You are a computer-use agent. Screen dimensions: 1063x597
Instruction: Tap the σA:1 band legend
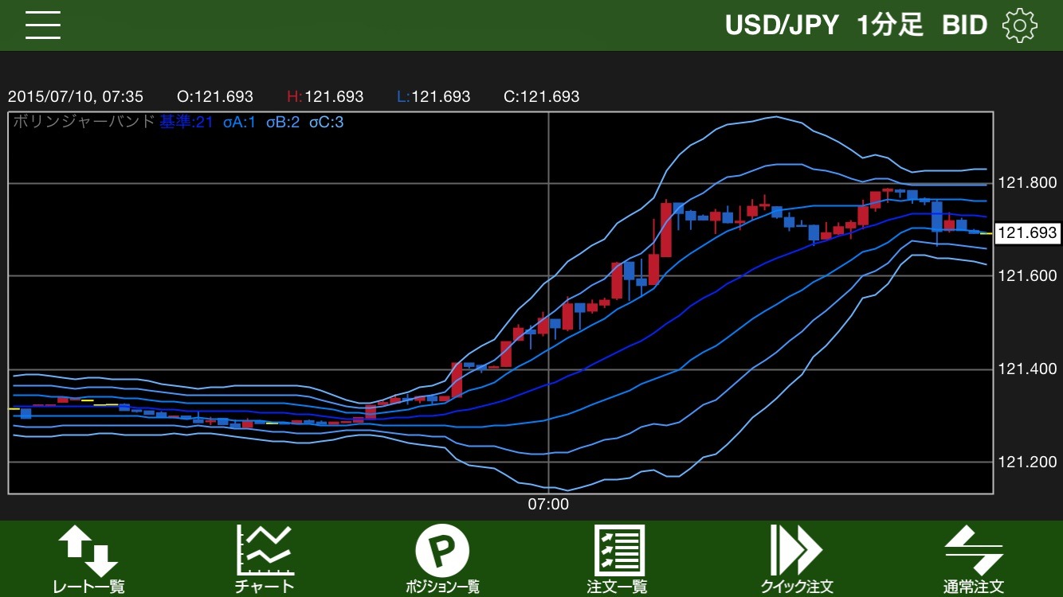tap(239, 123)
